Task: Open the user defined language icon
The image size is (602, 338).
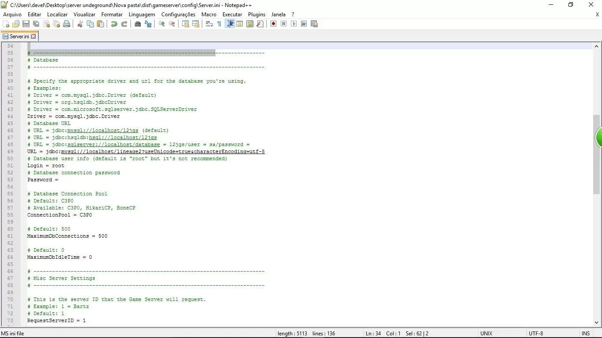Action: click(240, 24)
